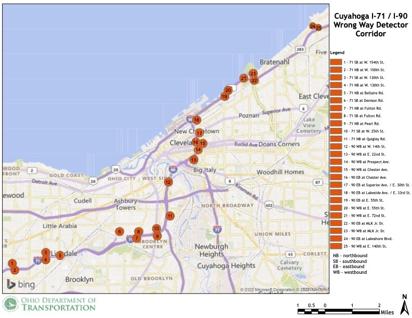Click map marker number 13
Viewport: 412px width, 318px height.
coord(194,160)
